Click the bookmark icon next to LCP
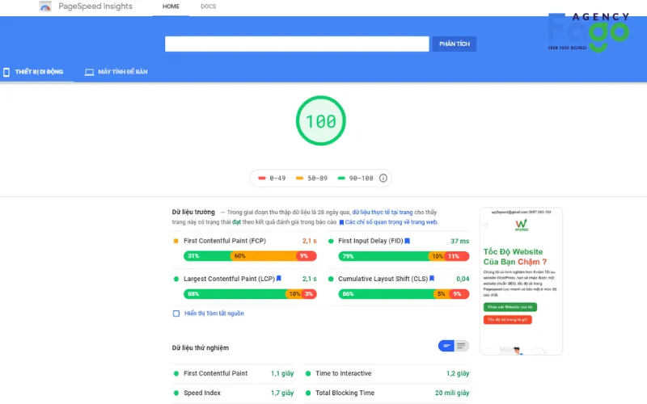 (x=278, y=279)
